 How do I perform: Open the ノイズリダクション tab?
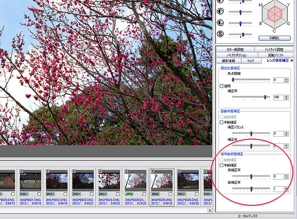tap(237, 55)
